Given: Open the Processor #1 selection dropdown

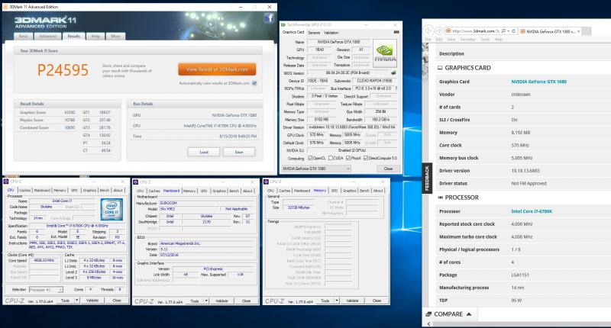Looking at the screenshot, I should (46, 290).
